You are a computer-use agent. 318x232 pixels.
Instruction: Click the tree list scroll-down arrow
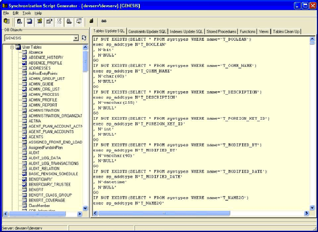[x=85, y=208]
